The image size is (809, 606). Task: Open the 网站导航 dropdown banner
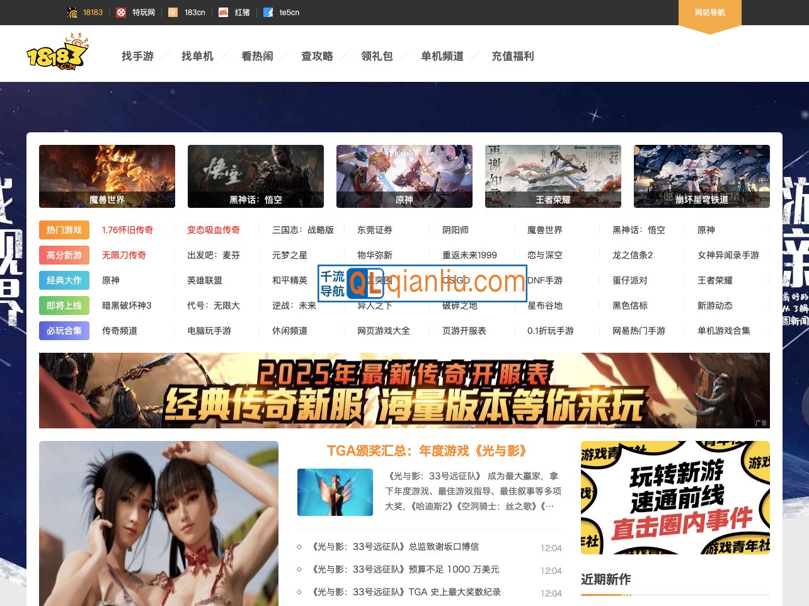coord(709,13)
